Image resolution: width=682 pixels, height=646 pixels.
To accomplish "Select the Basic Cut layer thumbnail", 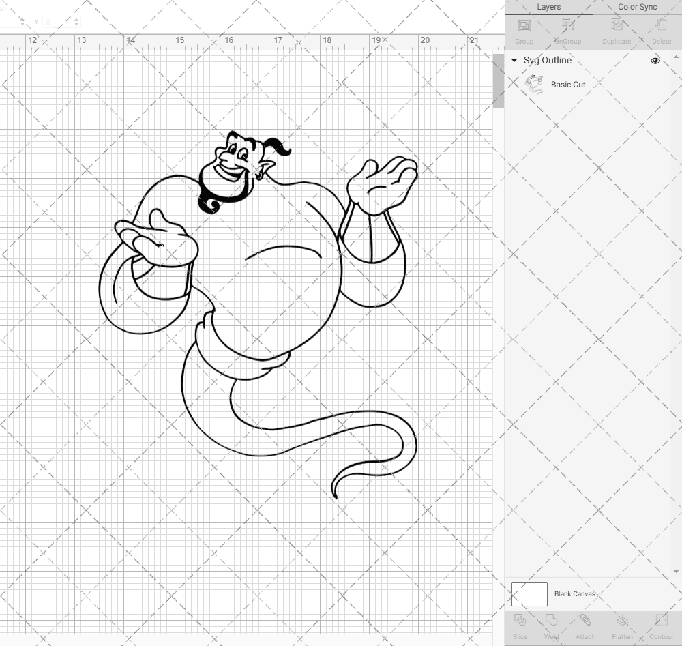I will (x=534, y=85).
